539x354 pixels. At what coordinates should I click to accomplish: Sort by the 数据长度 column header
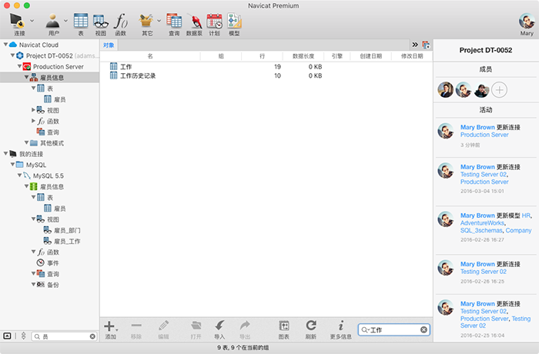pyautogui.click(x=303, y=56)
